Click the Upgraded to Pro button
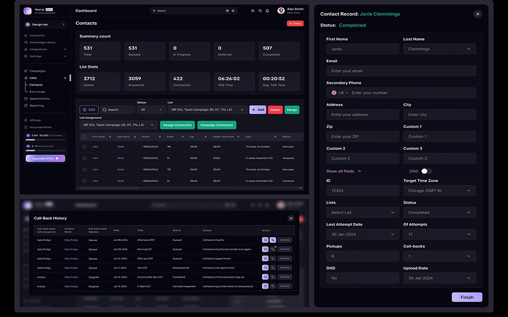508x317 pixels. (45, 158)
